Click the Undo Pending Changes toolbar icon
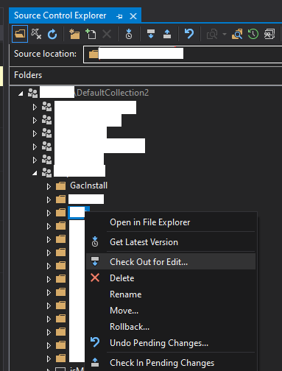 coord(189,34)
